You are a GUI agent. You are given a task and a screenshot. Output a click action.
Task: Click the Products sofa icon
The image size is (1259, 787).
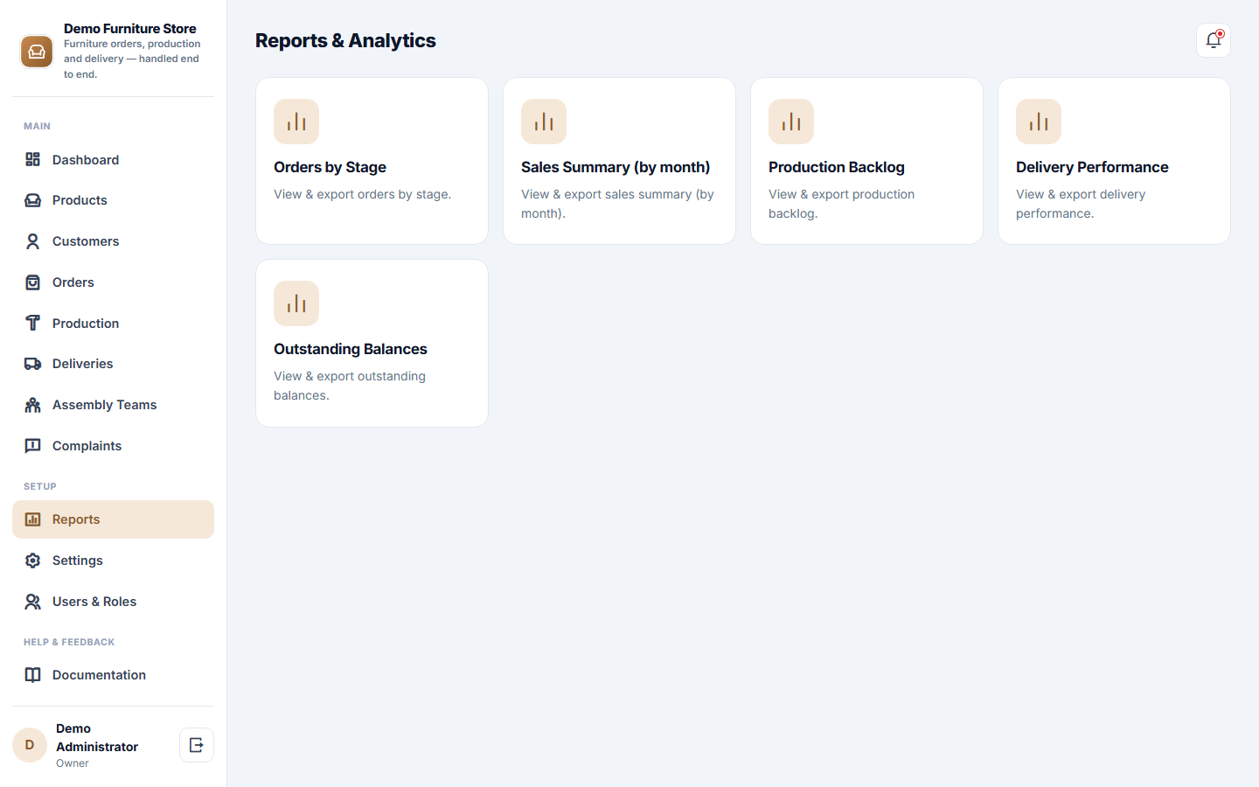[x=33, y=200]
